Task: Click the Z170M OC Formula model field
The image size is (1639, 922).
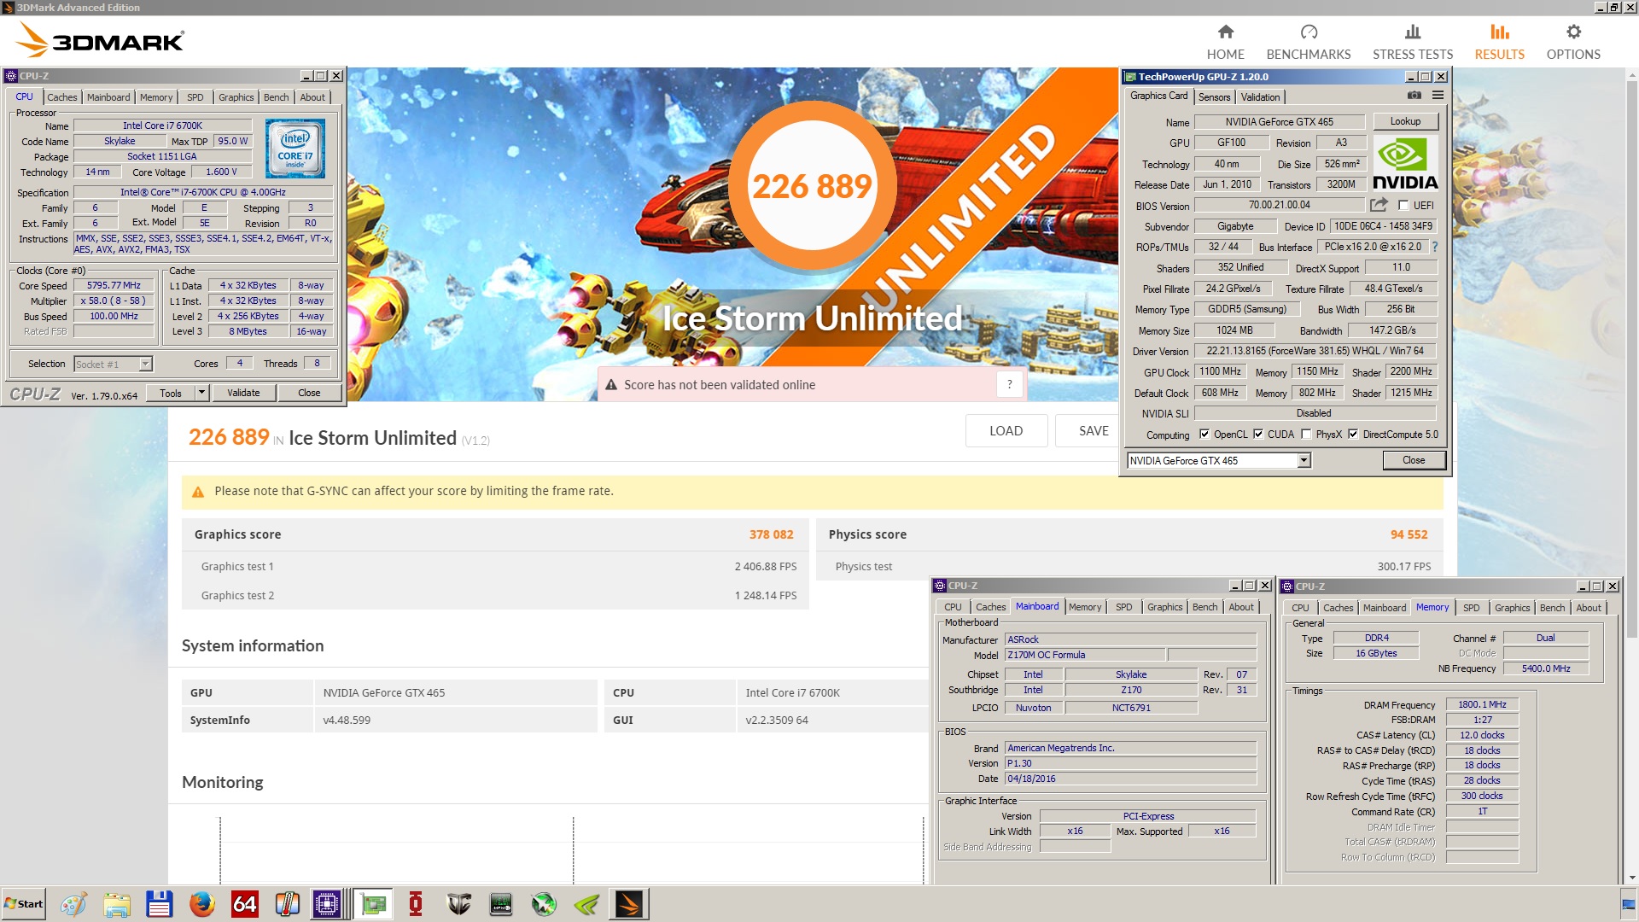Action: coord(1085,655)
